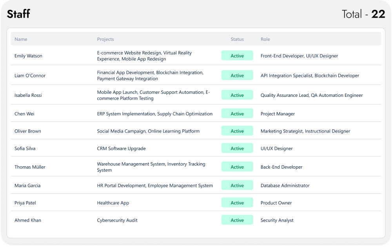Toggle Priya Patel's Active status badge
The height and width of the screenshot is (247, 392).
237,203
